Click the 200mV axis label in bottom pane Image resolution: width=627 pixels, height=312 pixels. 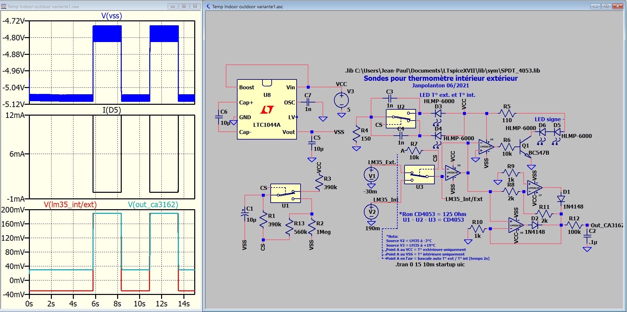click(12, 210)
